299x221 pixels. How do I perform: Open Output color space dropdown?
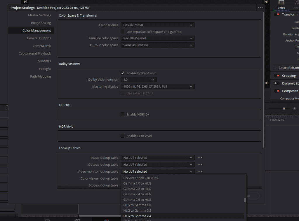click(158, 45)
